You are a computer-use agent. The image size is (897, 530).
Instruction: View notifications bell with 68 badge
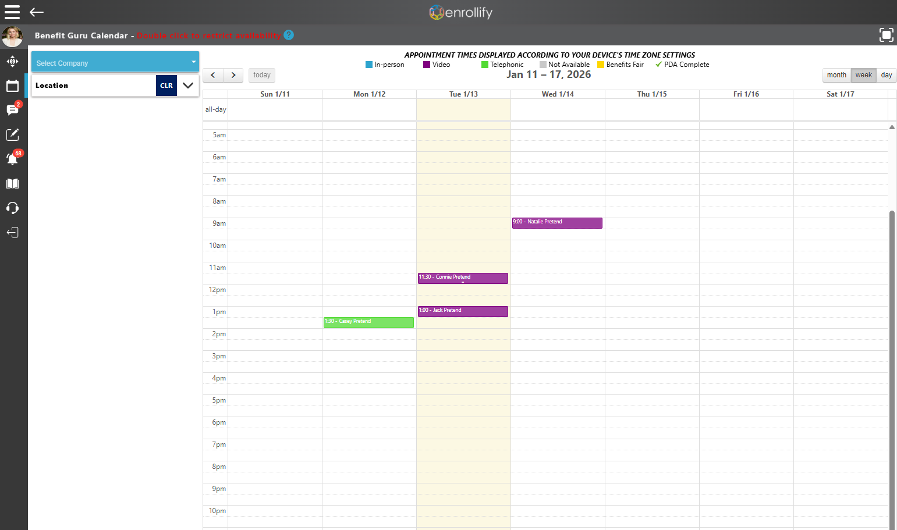click(x=13, y=158)
